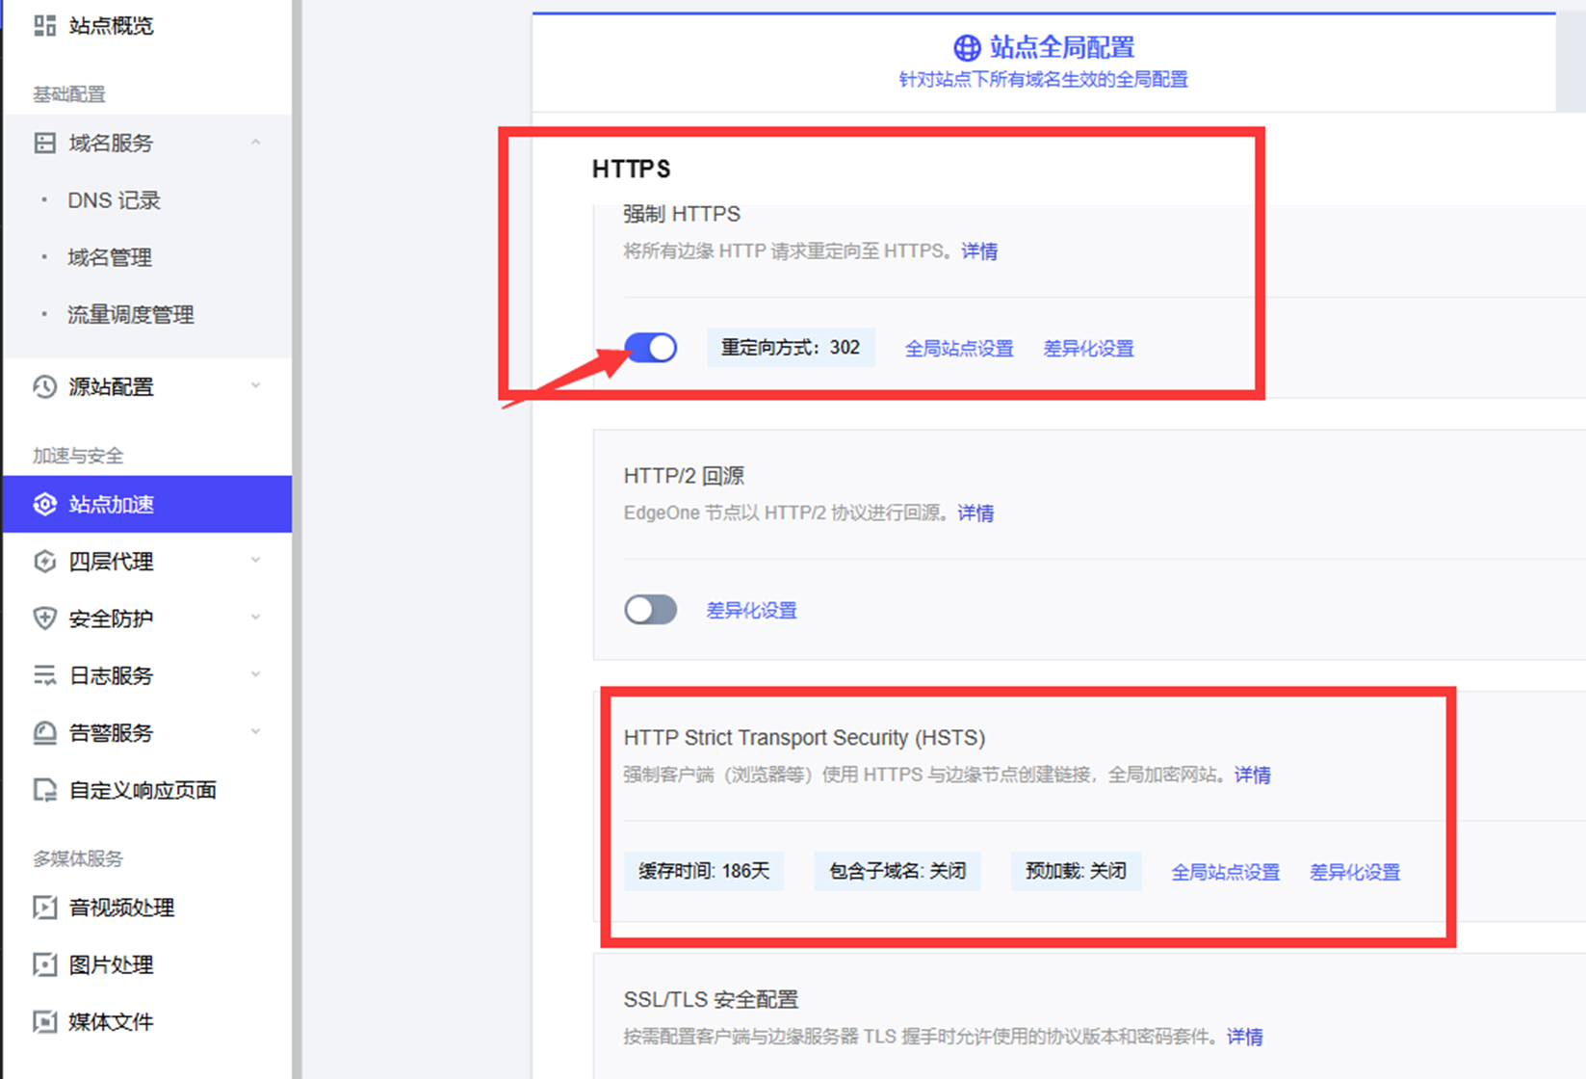Click the 缓存时间: 186天 tag
Screen dimensions: 1586x1079
tap(704, 872)
